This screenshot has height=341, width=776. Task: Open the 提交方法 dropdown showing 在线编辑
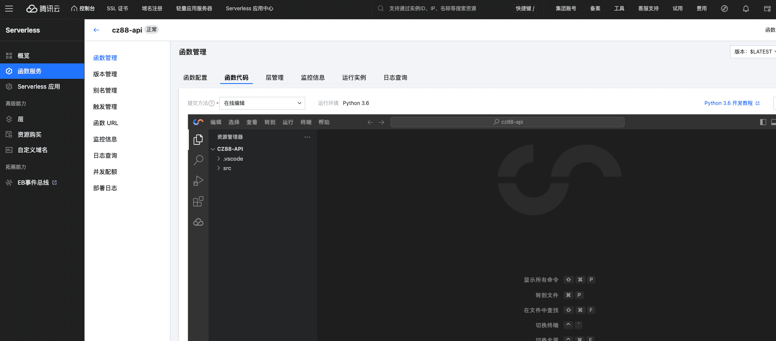pyautogui.click(x=262, y=103)
